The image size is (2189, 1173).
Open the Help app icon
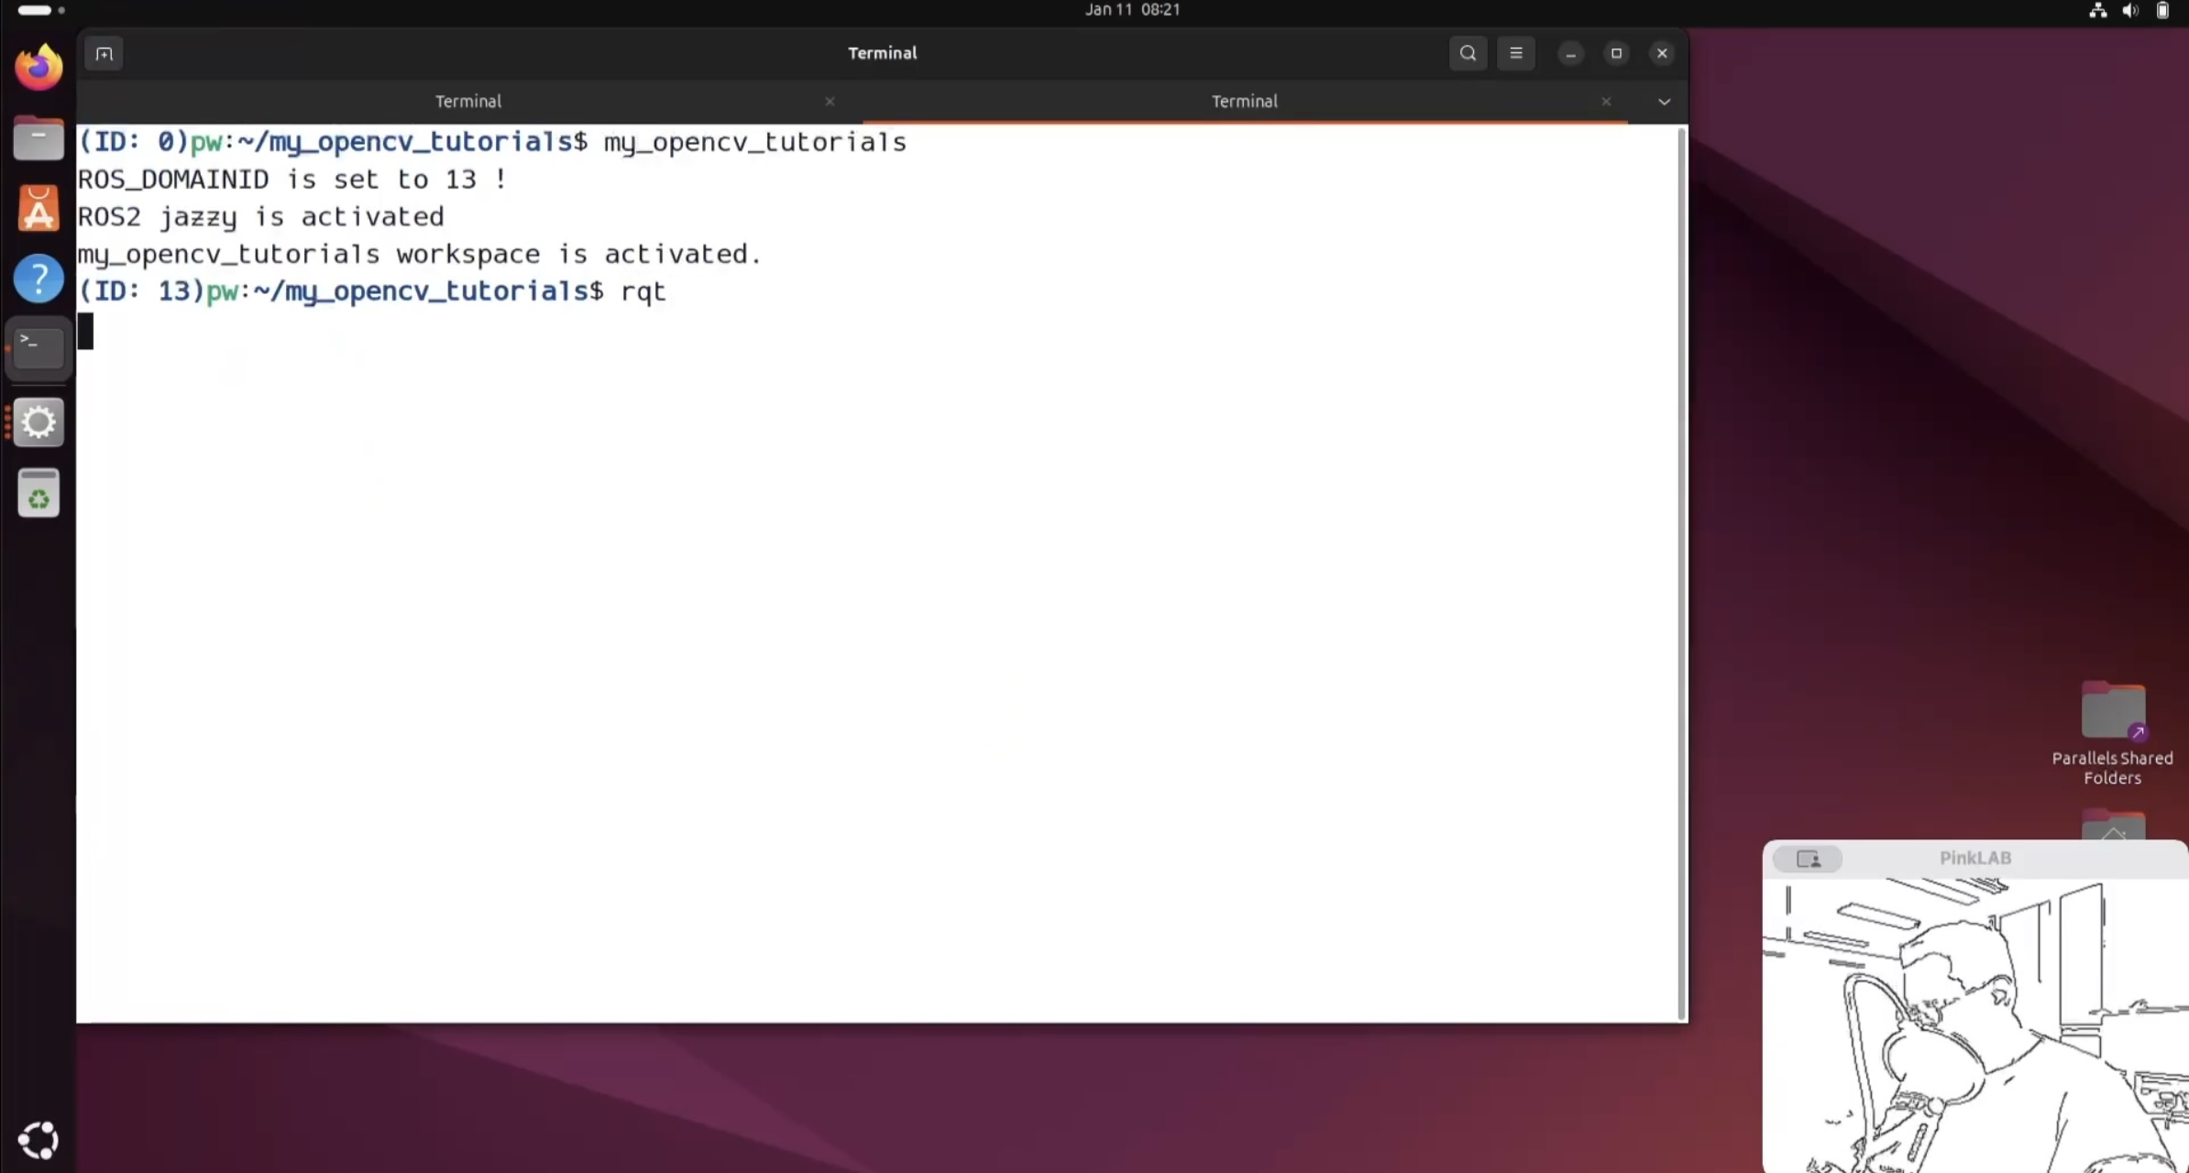point(38,279)
